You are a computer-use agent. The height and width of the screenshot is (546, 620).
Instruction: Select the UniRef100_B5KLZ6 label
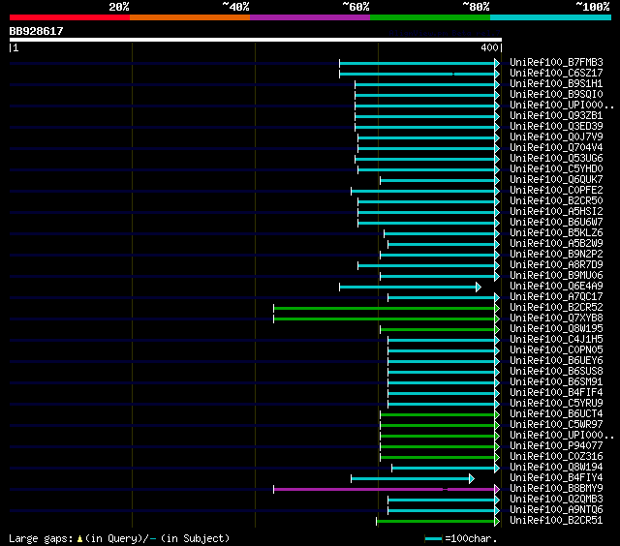(556, 233)
